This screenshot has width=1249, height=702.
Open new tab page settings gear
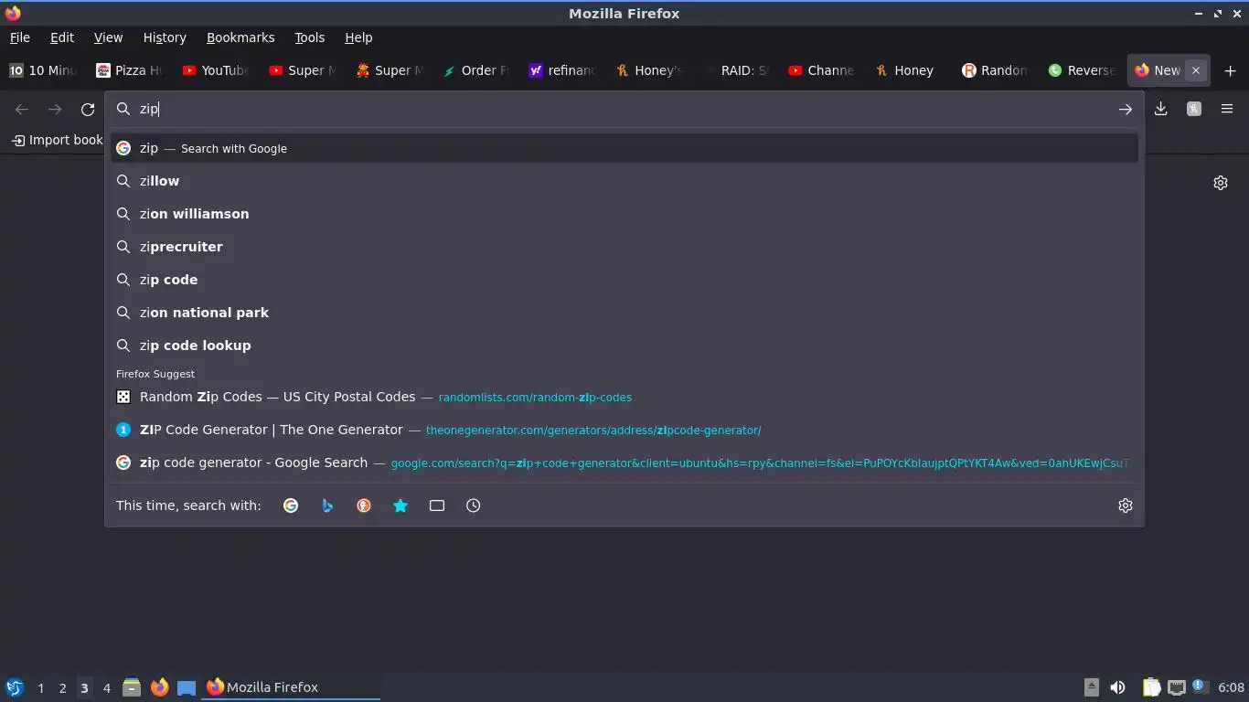pyautogui.click(x=1221, y=183)
